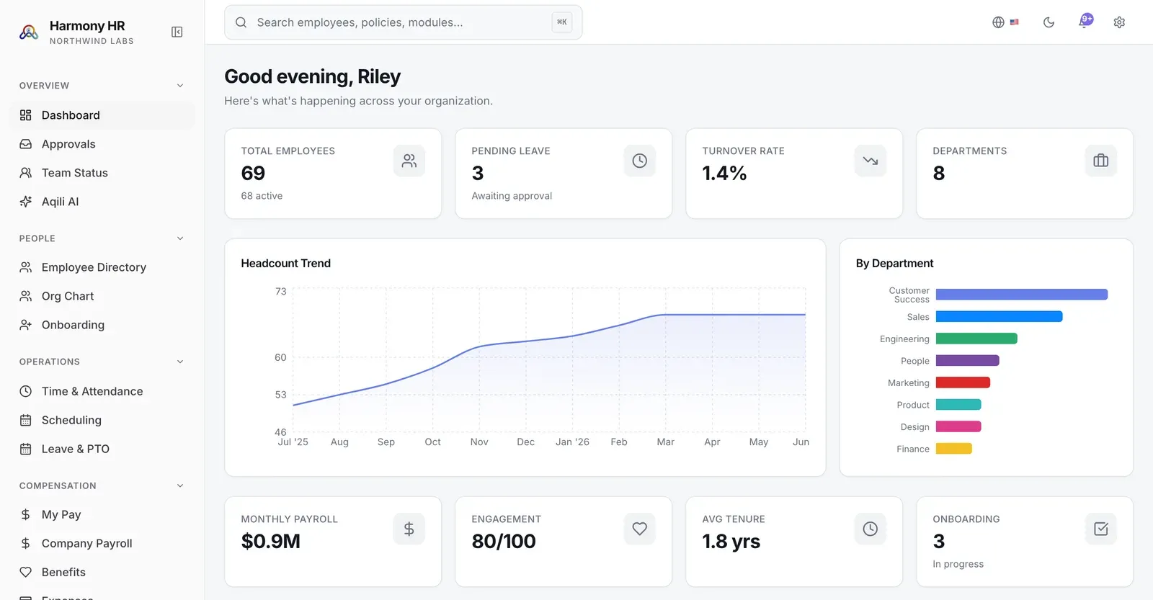Click the Product department bar

(958, 405)
